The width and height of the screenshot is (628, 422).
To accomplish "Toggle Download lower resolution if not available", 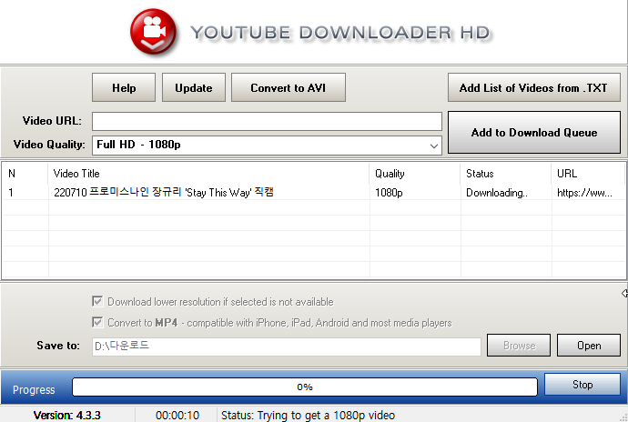I will [x=97, y=301].
